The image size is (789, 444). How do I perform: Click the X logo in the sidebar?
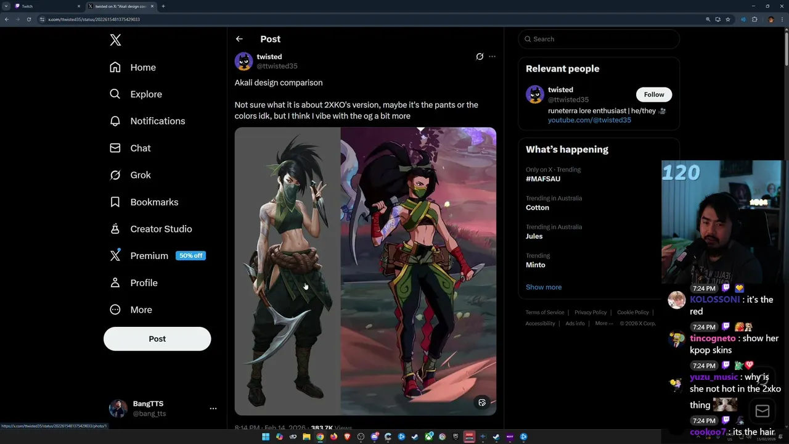(115, 40)
